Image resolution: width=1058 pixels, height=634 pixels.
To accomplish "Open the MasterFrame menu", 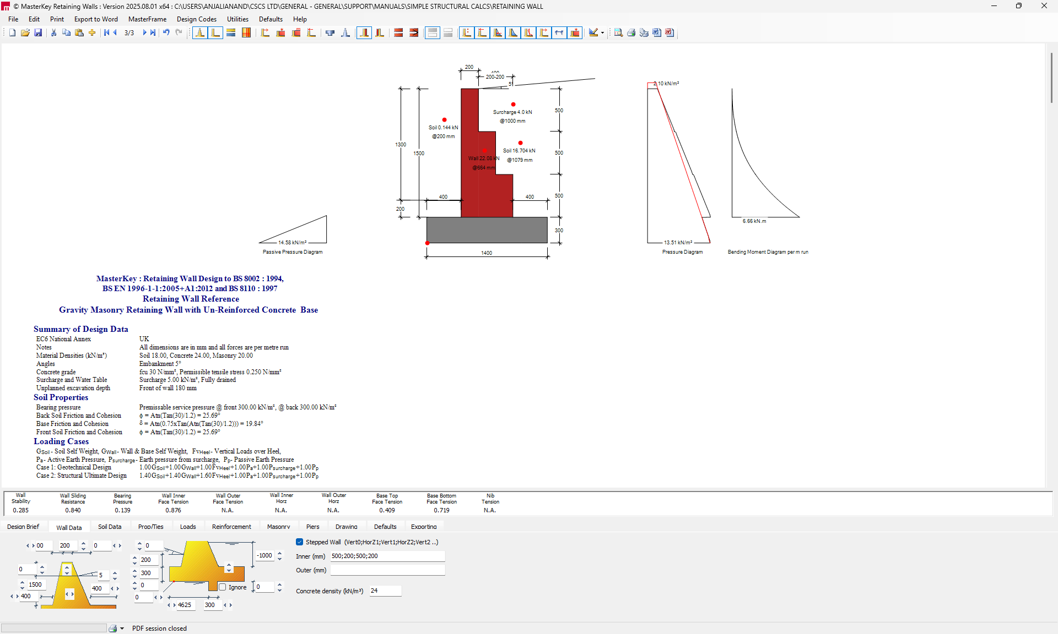I will (x=147, y=19).
